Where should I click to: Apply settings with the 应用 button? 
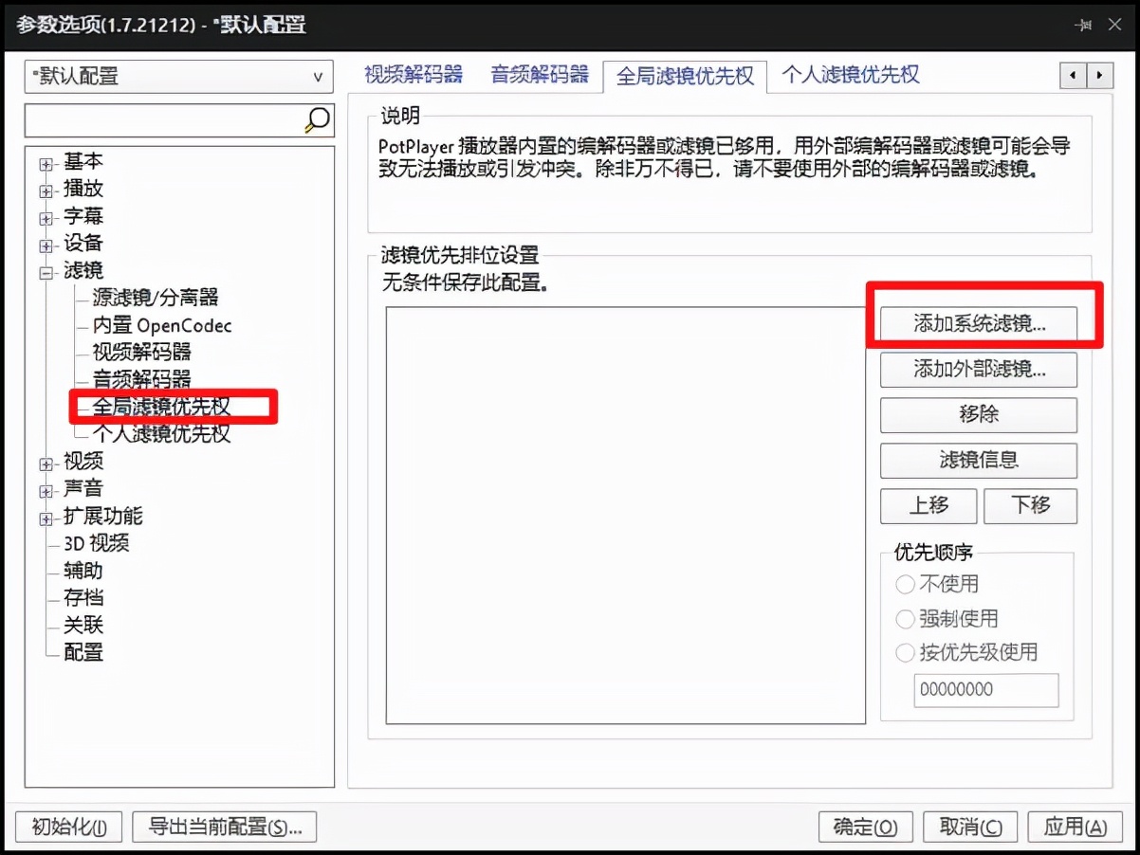[x=1075, y=827]
